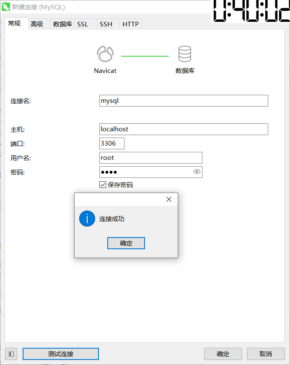Switch to the SSL tab
This screenshot has height=365, width=290.
click(x=85, y=24)
